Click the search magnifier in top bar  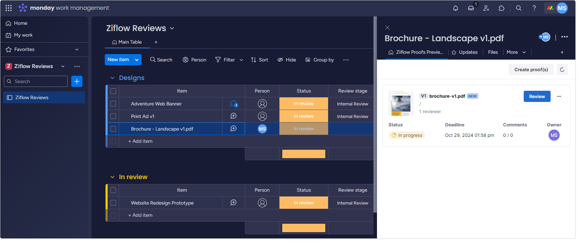pyautogui.click(x=519, y=8)
